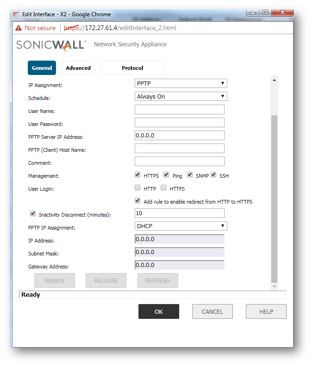Uncheck the SSH management checkbox
Viewport: 313px width, 367px height.
point(213,175)
